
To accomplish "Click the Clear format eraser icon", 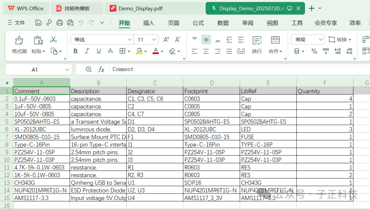I will pos(172,51).
